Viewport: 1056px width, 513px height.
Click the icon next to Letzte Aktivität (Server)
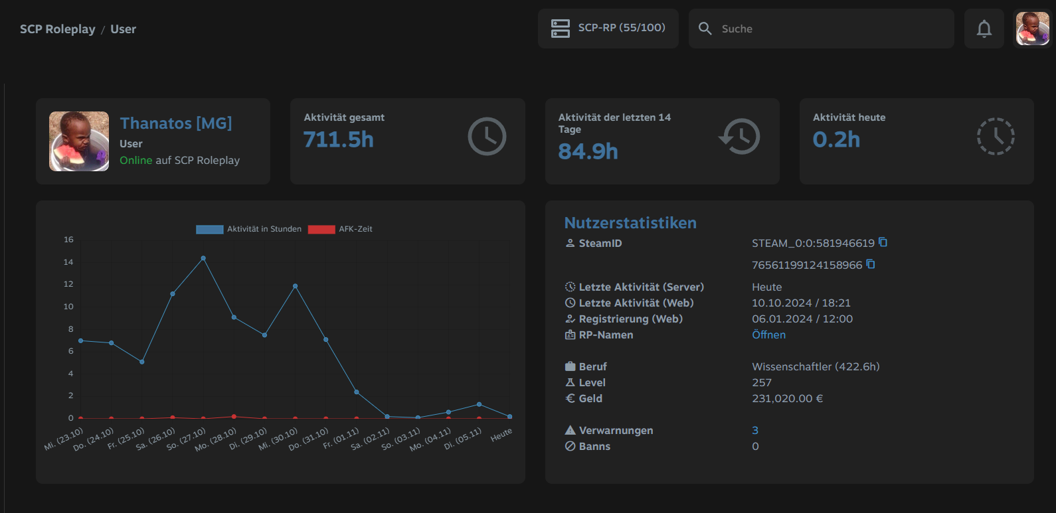[x=570, y=287]
